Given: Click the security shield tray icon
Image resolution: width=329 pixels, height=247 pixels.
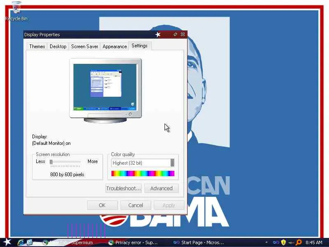Looking at the screenshot, I should (x=283, y=242).
